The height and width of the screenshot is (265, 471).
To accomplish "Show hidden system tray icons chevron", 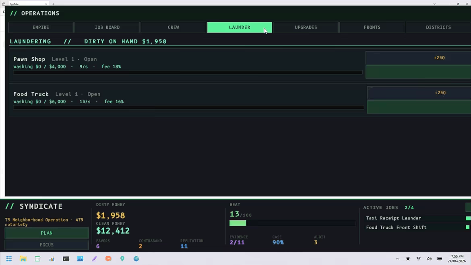I will [x=397, y=259].
